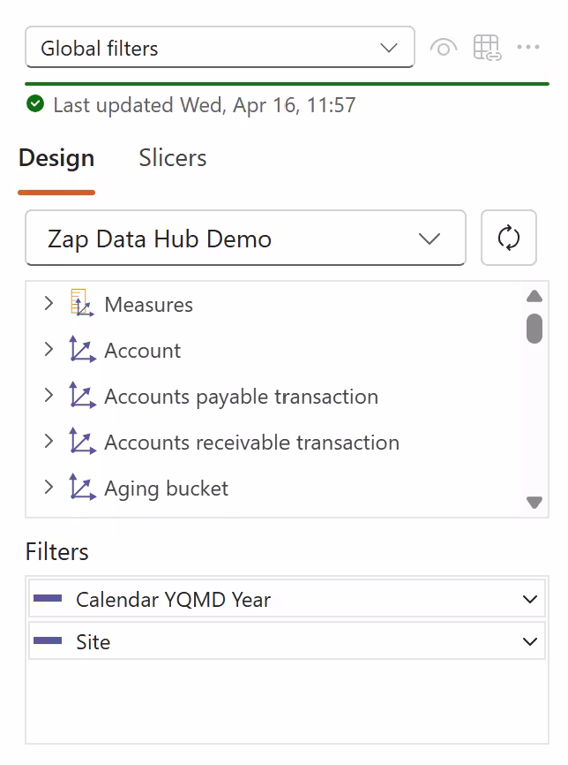Expand Calendar YQMD Year filter options
The height and width of the screenshot is (765, 568).
tap(530, 599)
